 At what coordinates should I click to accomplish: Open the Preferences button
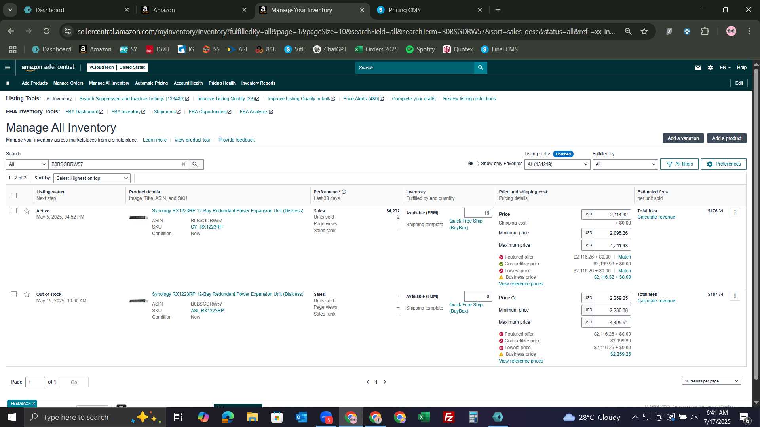(x=723, y=164)
